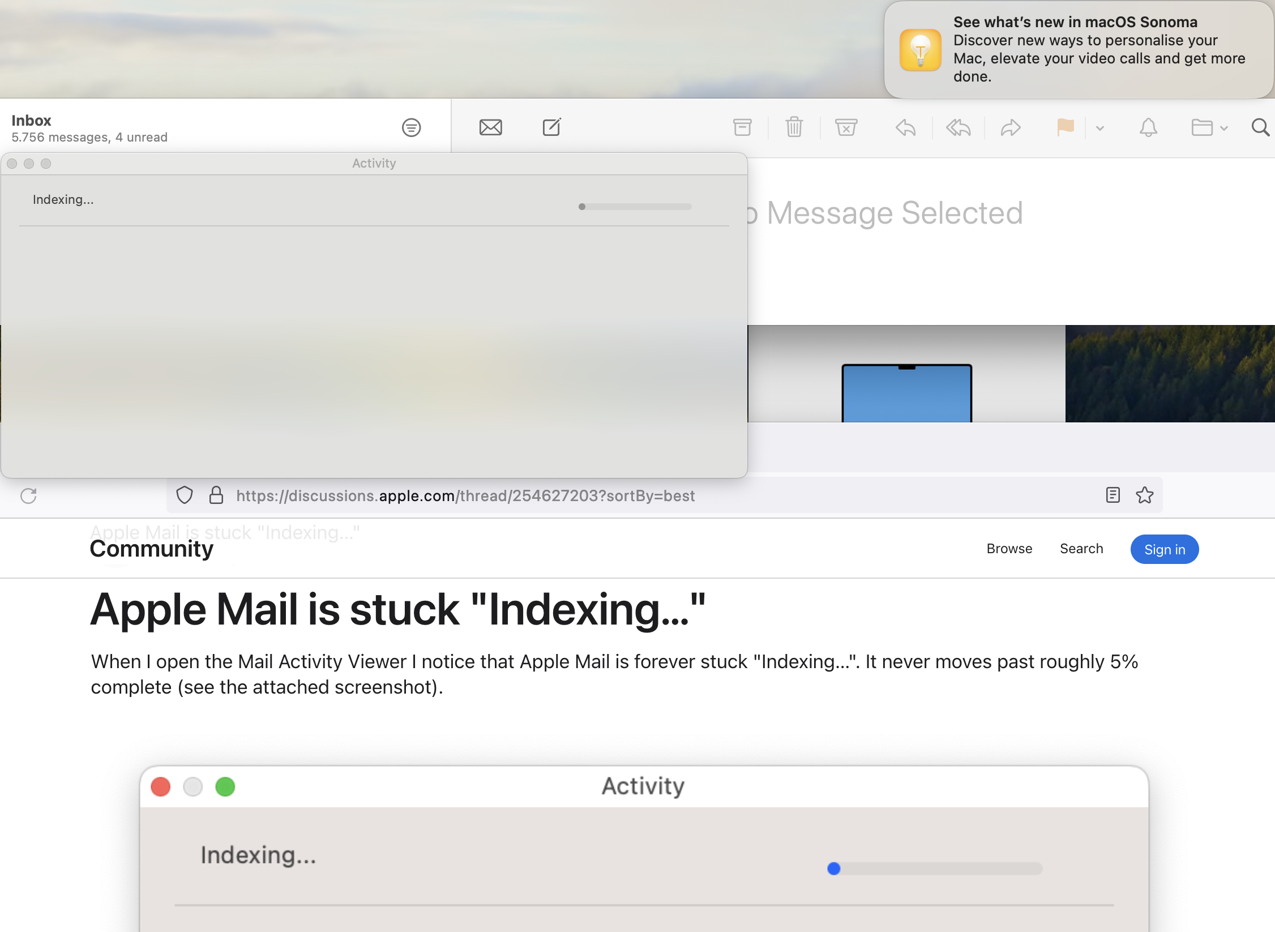Flag the message with the orange flag
This screenshot has width=1275, height=932.
click(1065, 127)
